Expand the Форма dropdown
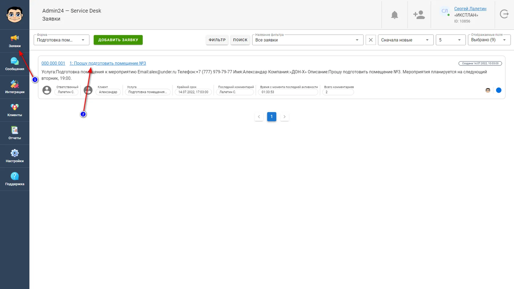The image size is (514, 289). point(61,40)
